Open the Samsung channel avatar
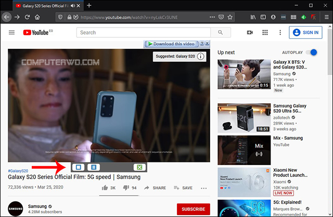The width and height of the screenshot is (333, 217). point(15,209)
